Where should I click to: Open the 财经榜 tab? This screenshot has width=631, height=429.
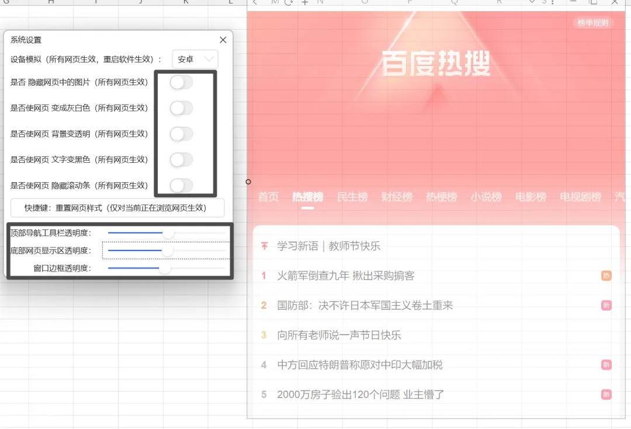tap(397, 197)
